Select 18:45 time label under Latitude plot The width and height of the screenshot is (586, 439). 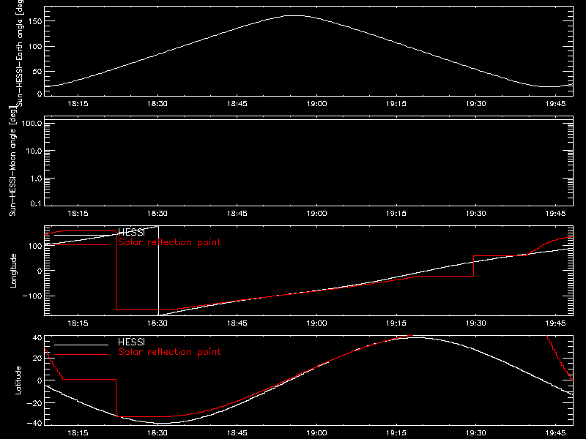[x=237, y=432]
